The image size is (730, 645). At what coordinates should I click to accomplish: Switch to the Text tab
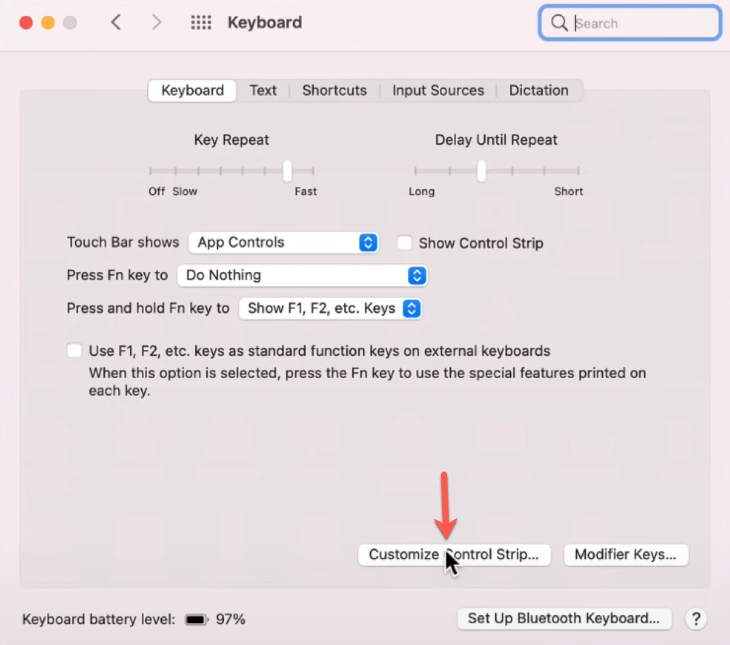click(x=263, y=90)
